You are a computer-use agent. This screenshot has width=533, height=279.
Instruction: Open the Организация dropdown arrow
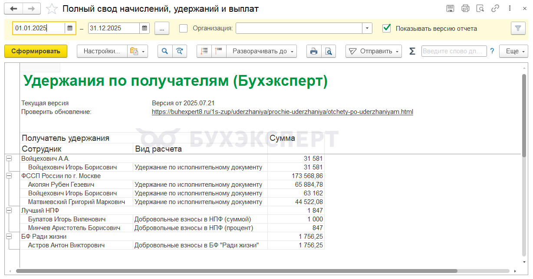(367, 28)
